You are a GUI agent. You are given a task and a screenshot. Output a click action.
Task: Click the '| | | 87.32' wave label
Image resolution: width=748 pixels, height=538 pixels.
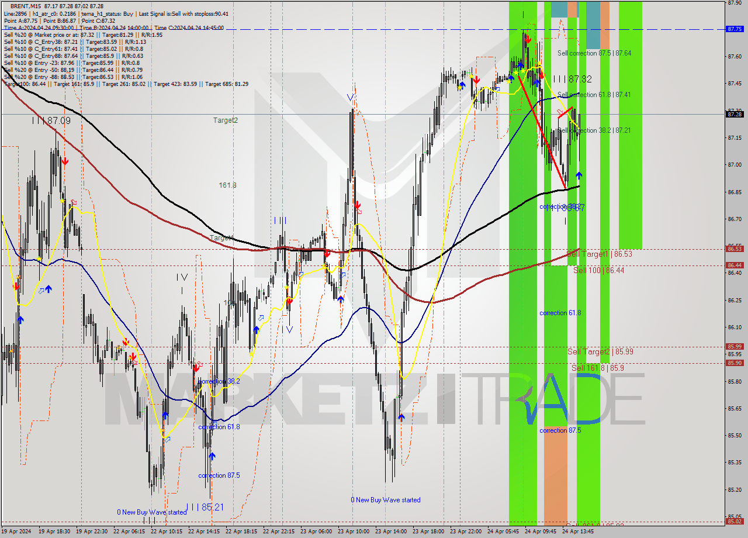(573, 79)
